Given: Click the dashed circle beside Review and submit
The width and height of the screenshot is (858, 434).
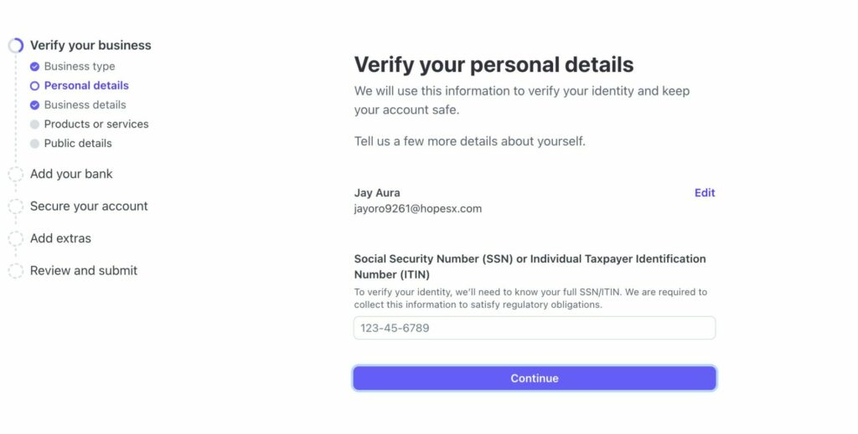Looking at the screenshot, I should (x=16, y=271).
